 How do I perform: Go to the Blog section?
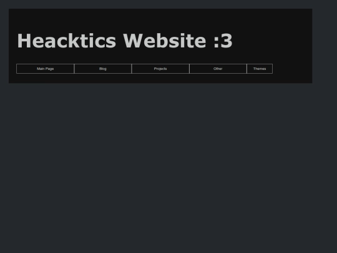pos(103,69)
